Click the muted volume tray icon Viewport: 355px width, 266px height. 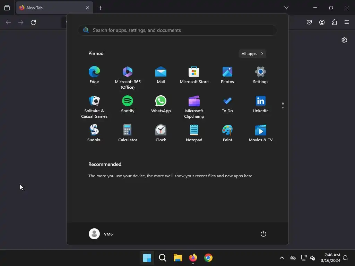313,258
